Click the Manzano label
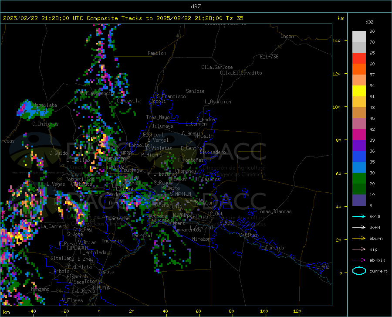Image resolution: width=392 pixels, height=317 pixels. coord(40,289)
